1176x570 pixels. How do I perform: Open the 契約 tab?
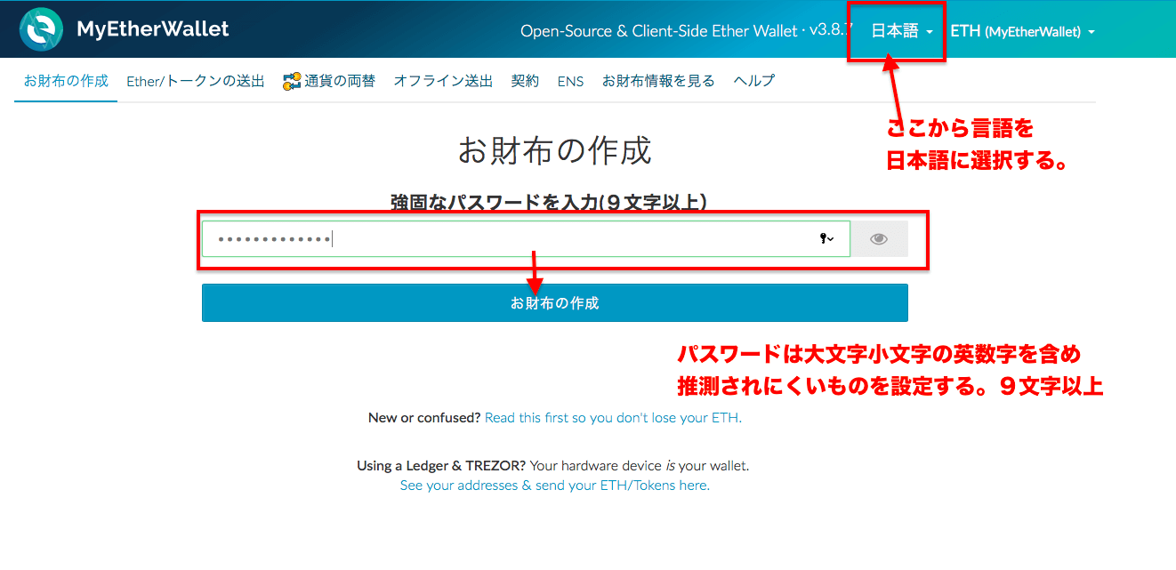click(525, 81)
